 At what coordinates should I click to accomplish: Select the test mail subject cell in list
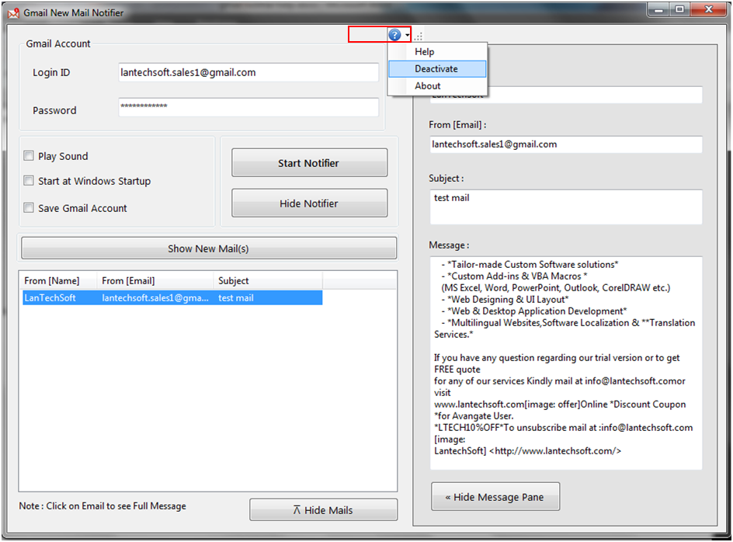coord(268,298)
